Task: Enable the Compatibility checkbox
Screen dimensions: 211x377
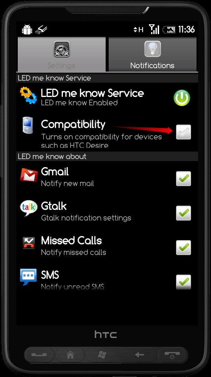Action: point(183,132)
